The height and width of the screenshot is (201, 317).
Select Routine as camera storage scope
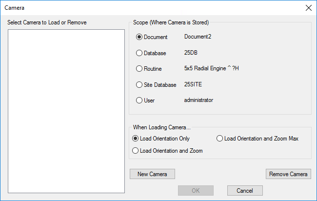point(139,69)
